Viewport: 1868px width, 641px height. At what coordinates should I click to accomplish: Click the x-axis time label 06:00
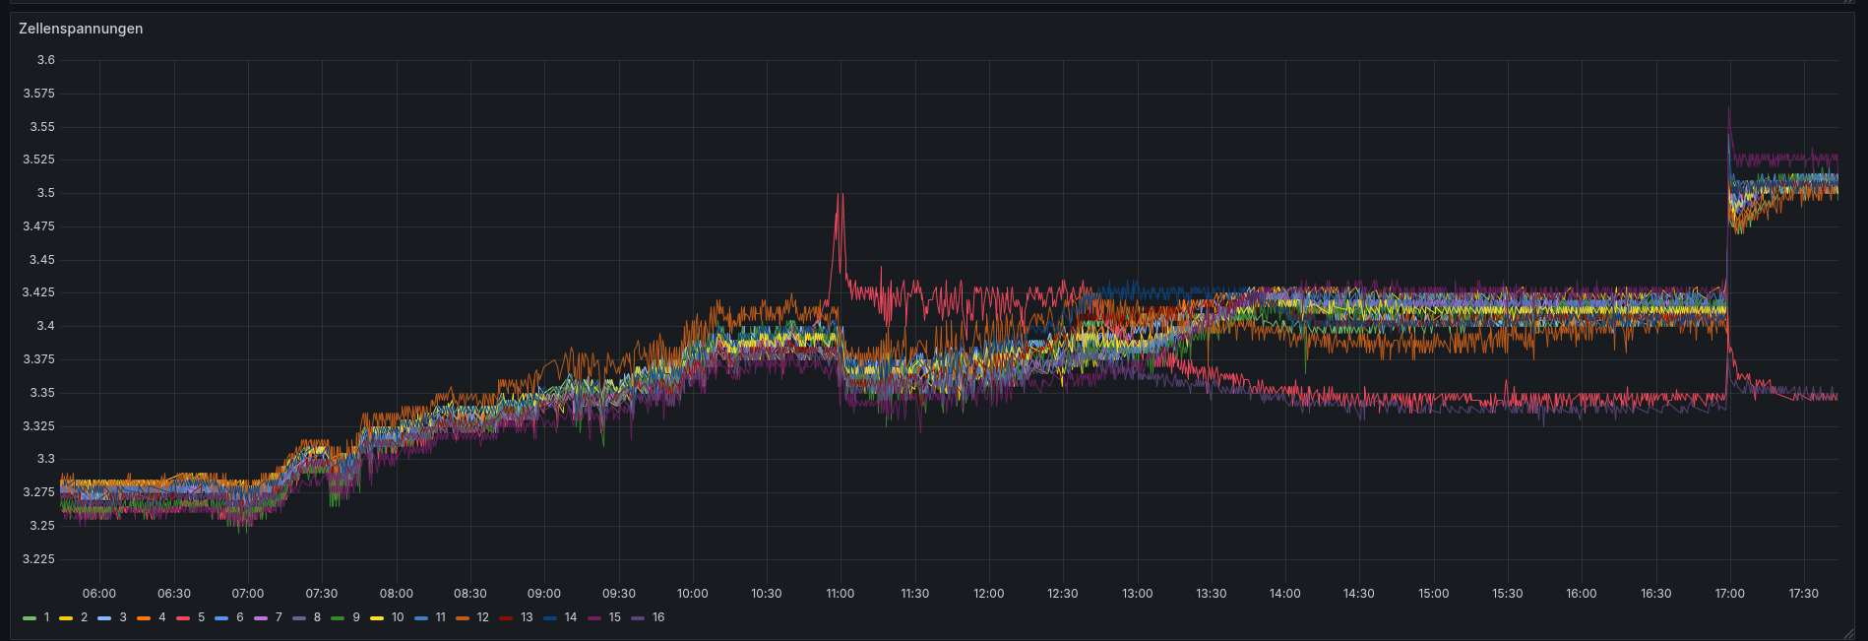pos(99,594)
